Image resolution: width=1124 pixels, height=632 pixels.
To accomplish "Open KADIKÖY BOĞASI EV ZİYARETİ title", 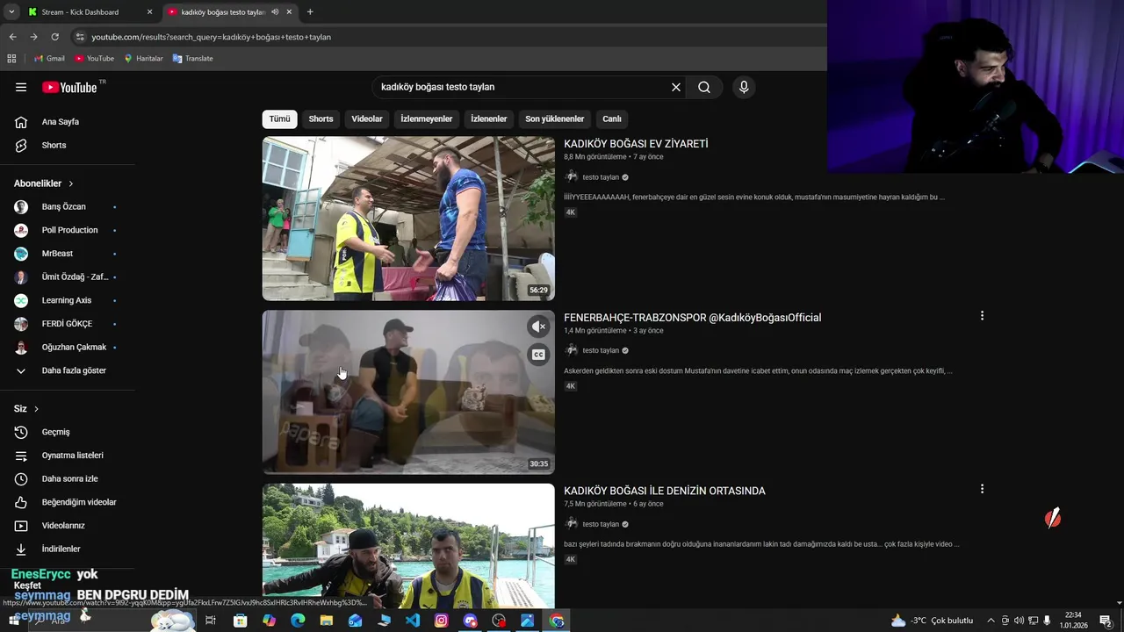I will (x=636, y=144).
